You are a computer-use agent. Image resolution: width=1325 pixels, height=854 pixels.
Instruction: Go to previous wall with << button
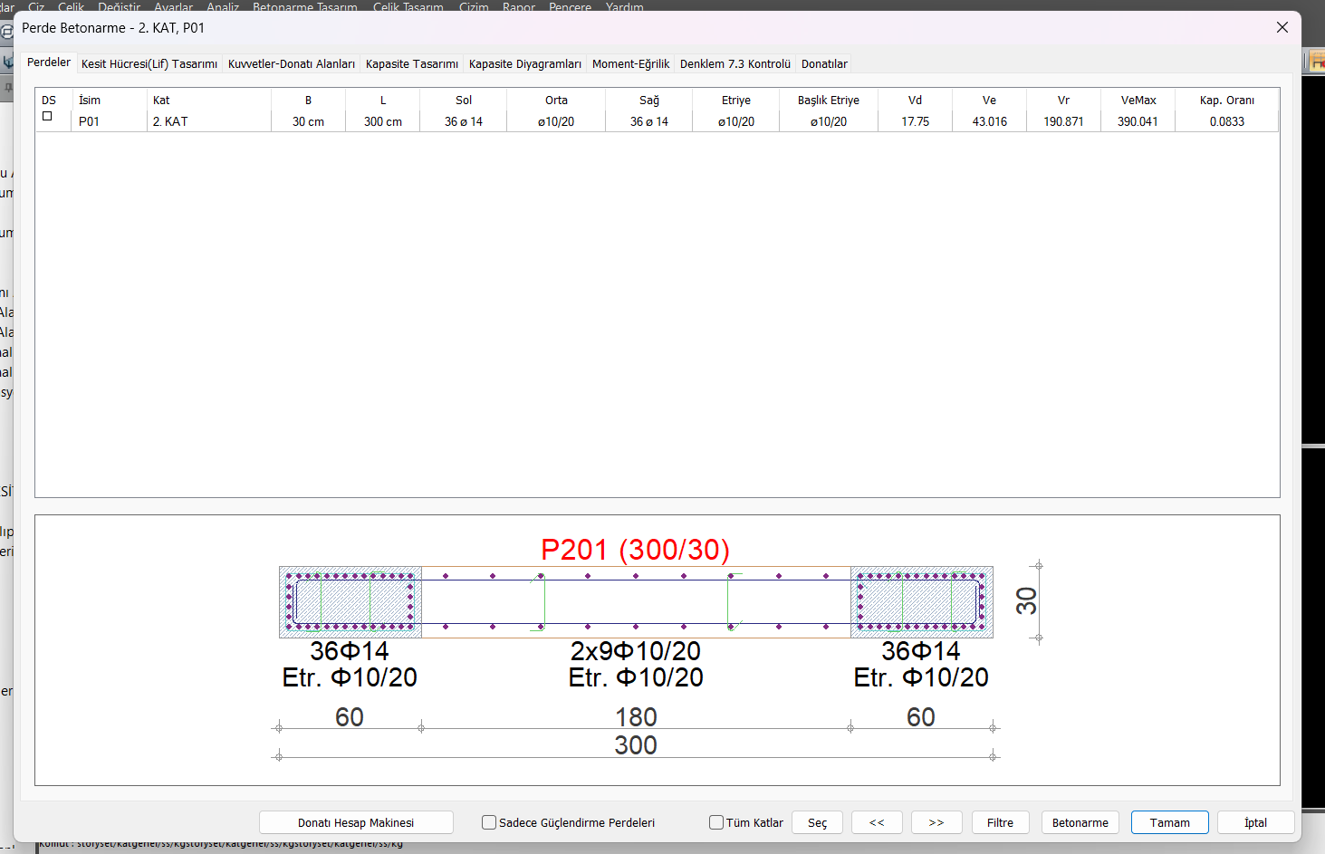click(877, 822)
